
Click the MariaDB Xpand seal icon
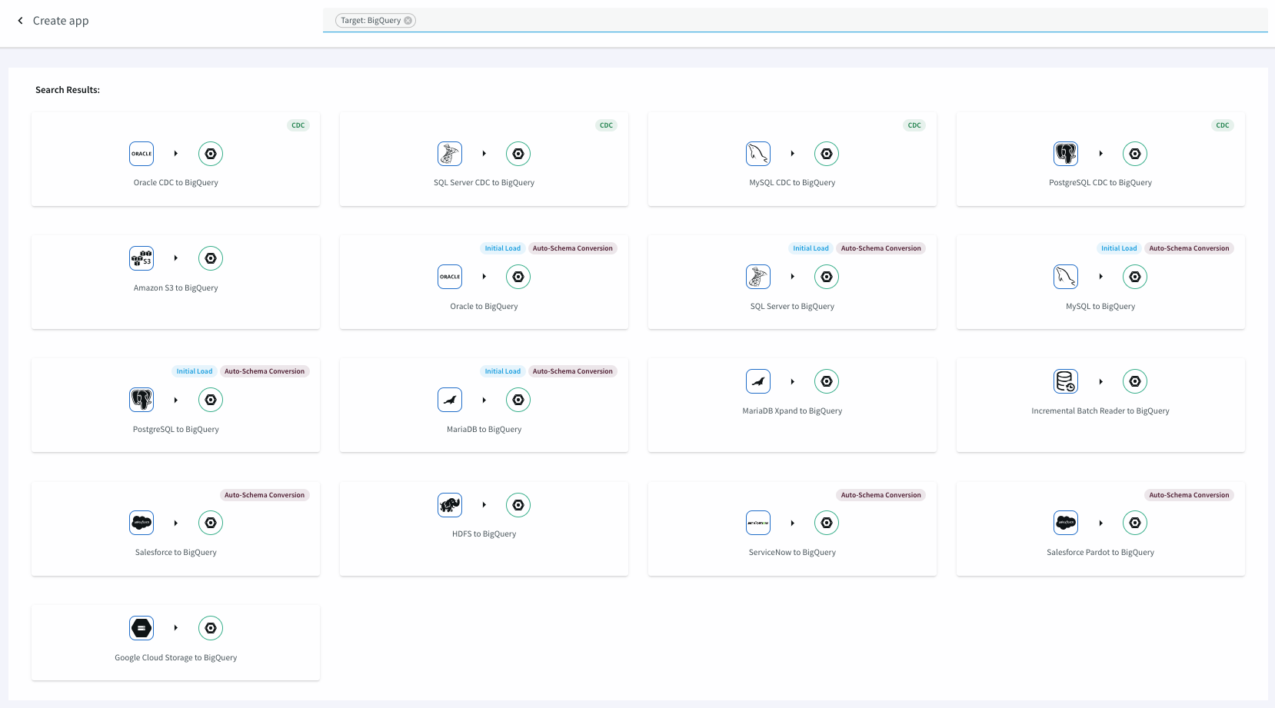pyautogui.click(x=758, y=381)
